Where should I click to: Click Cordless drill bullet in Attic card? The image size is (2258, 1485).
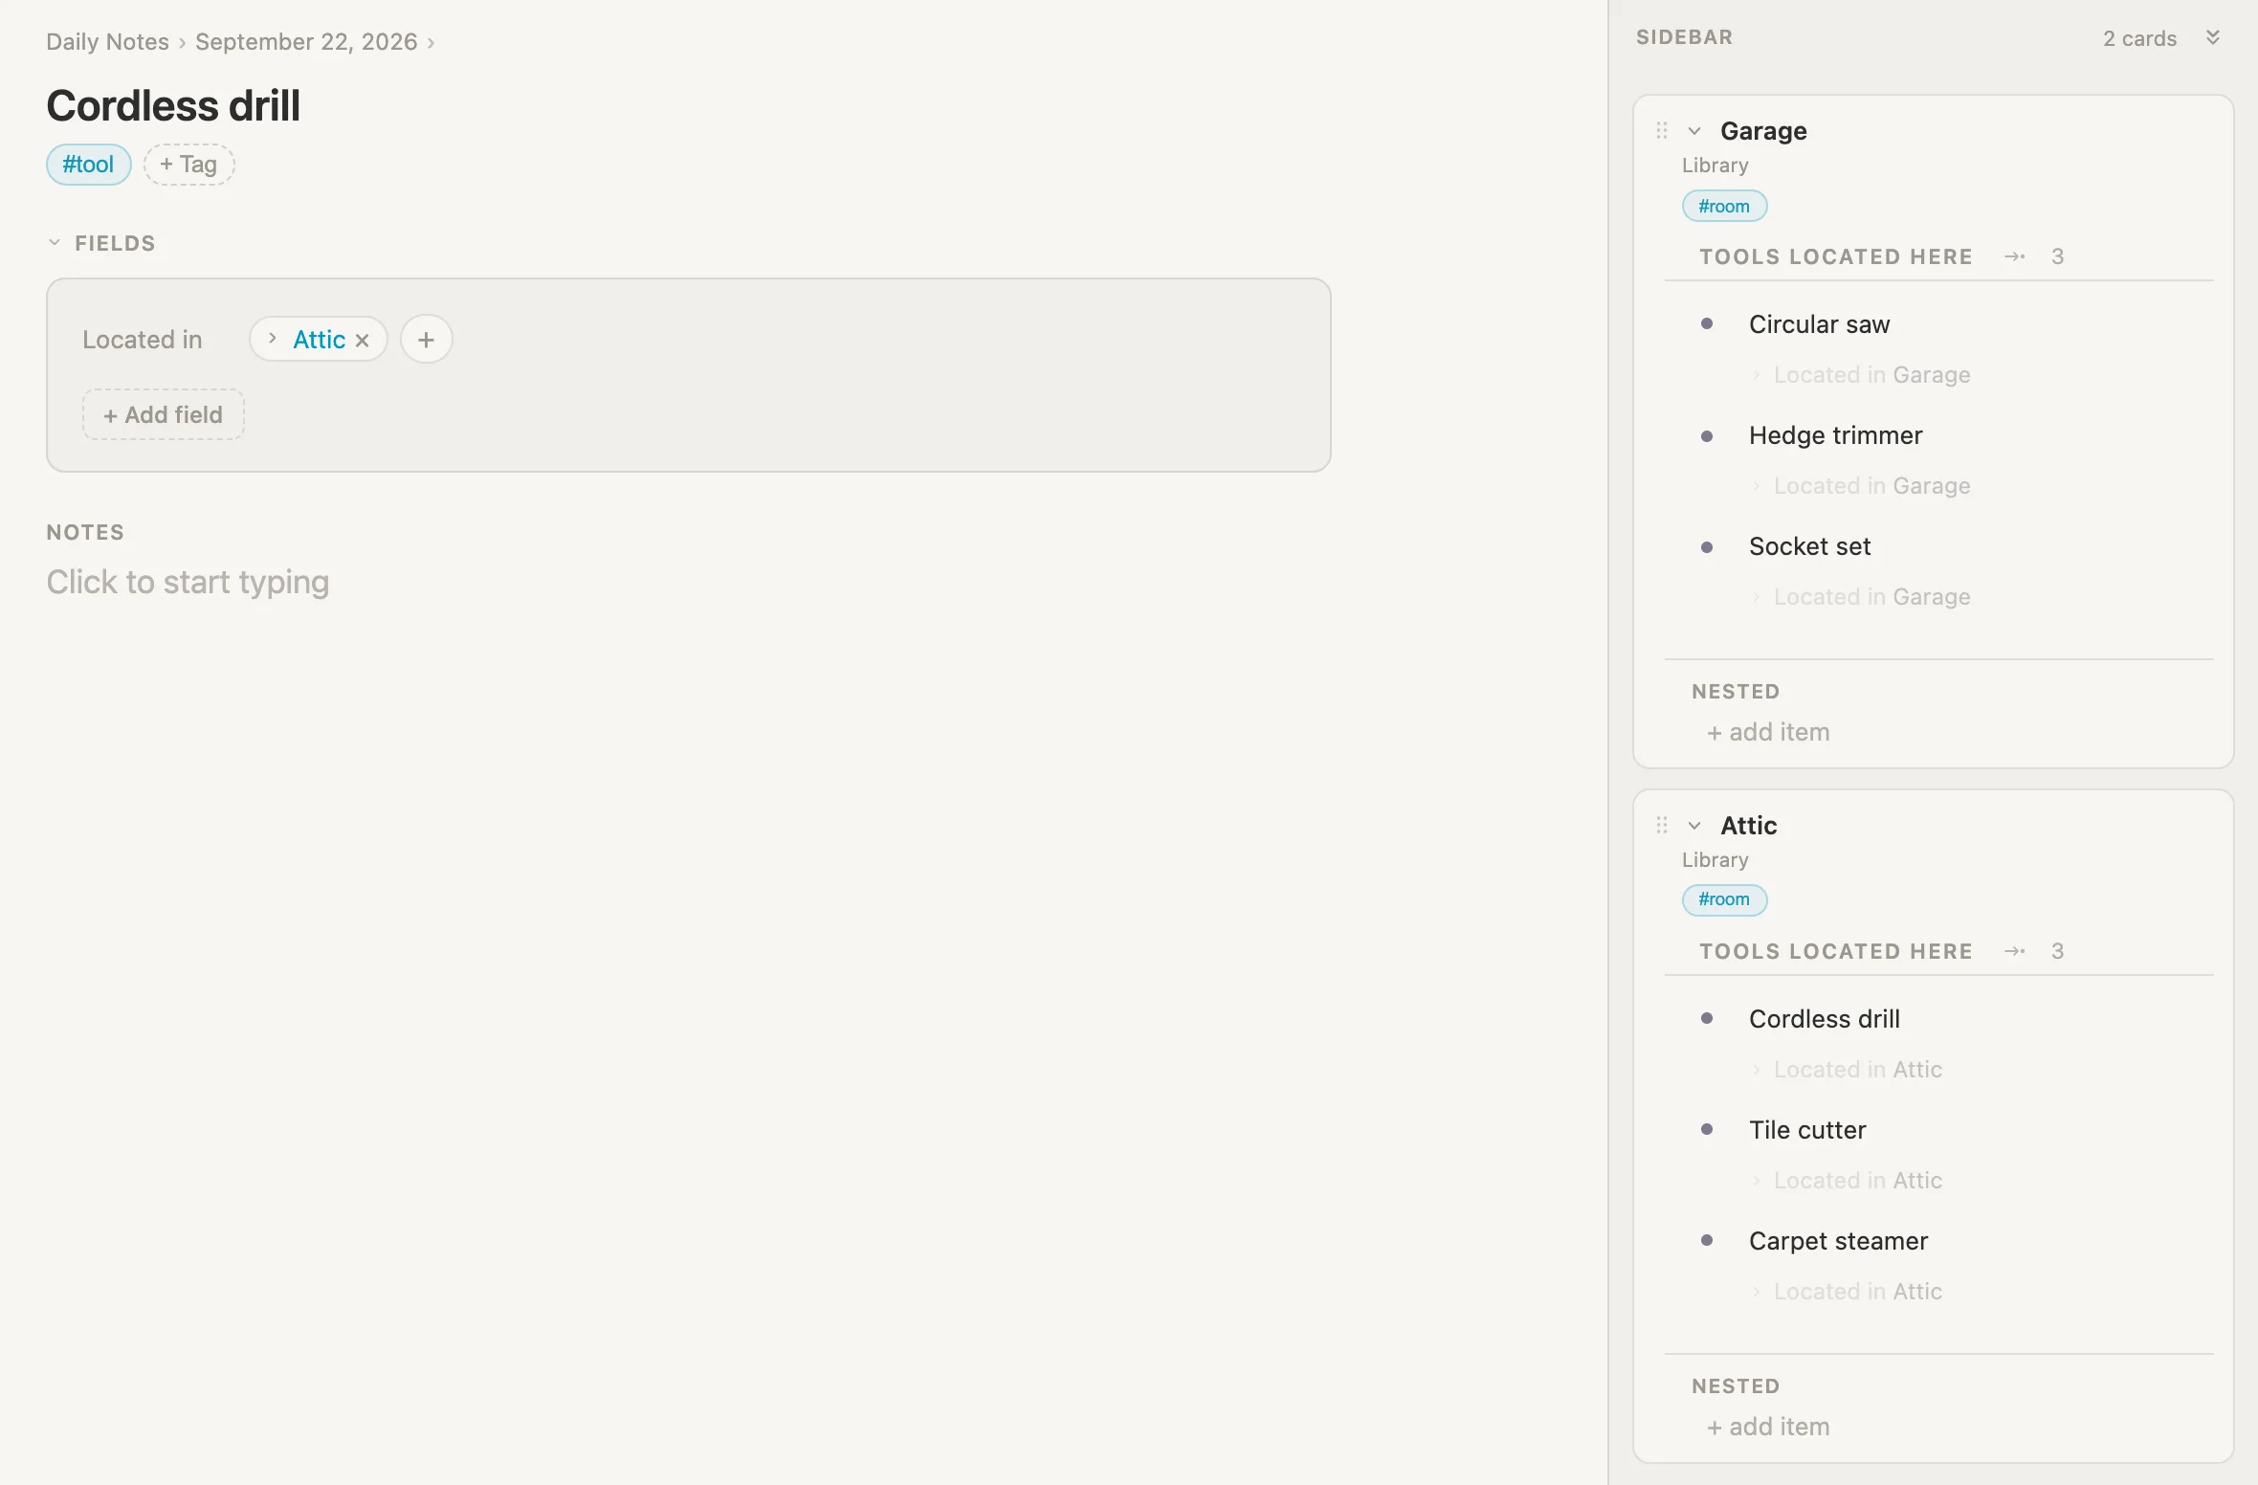(x=1707, y=1019)
